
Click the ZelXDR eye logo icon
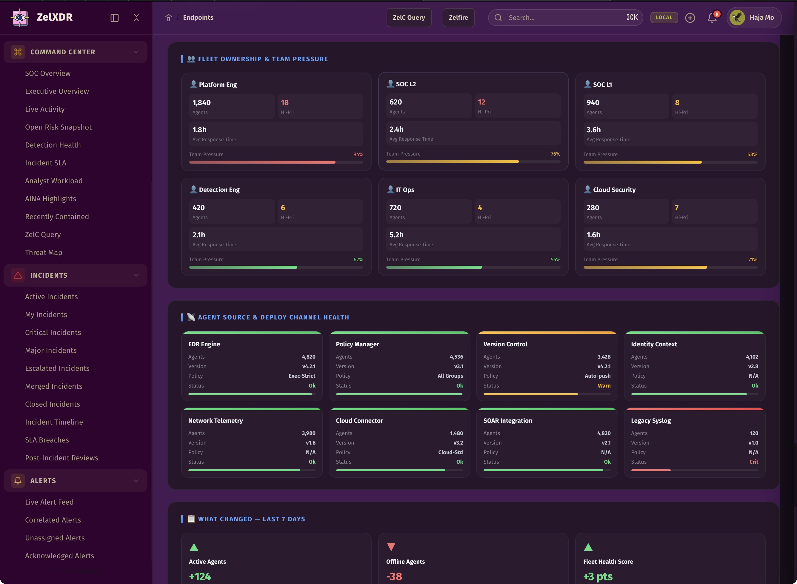point(20,17)
